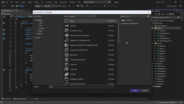Select the General category
184x104 pixels.
(x=41, y=28)
